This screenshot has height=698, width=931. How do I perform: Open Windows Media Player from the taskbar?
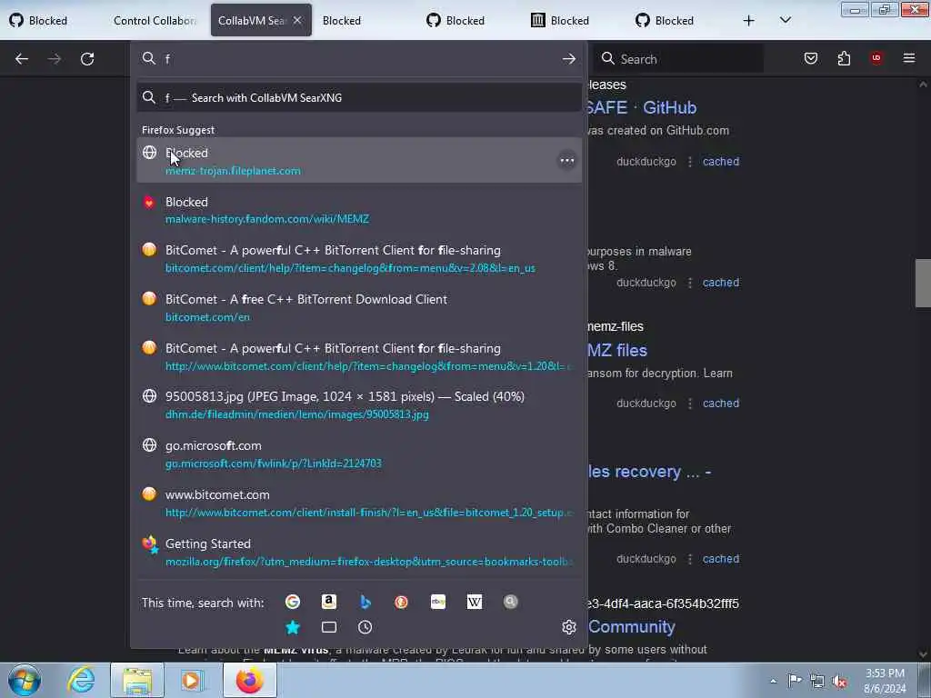191,680
